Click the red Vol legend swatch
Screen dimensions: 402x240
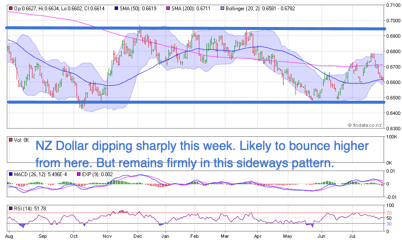11,140
